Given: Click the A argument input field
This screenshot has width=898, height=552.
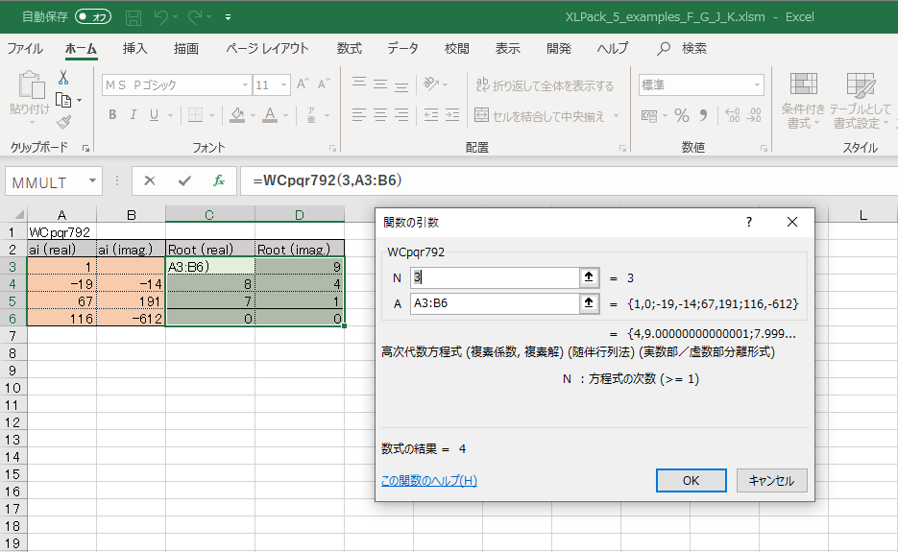Looking at the screenshot, I should click(492, 303).
